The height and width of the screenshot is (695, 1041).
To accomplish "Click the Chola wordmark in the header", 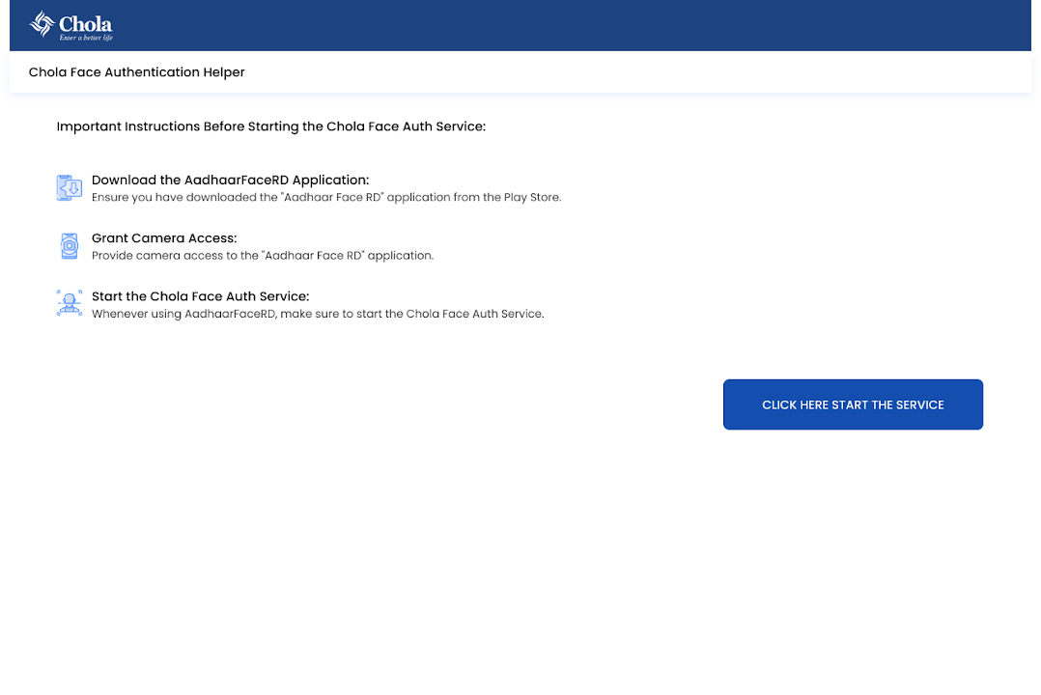I will click(85, 23).
